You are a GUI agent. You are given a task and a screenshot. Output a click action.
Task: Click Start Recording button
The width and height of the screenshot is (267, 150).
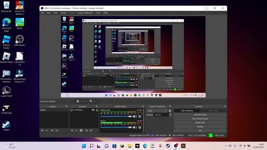click(200, 115)
